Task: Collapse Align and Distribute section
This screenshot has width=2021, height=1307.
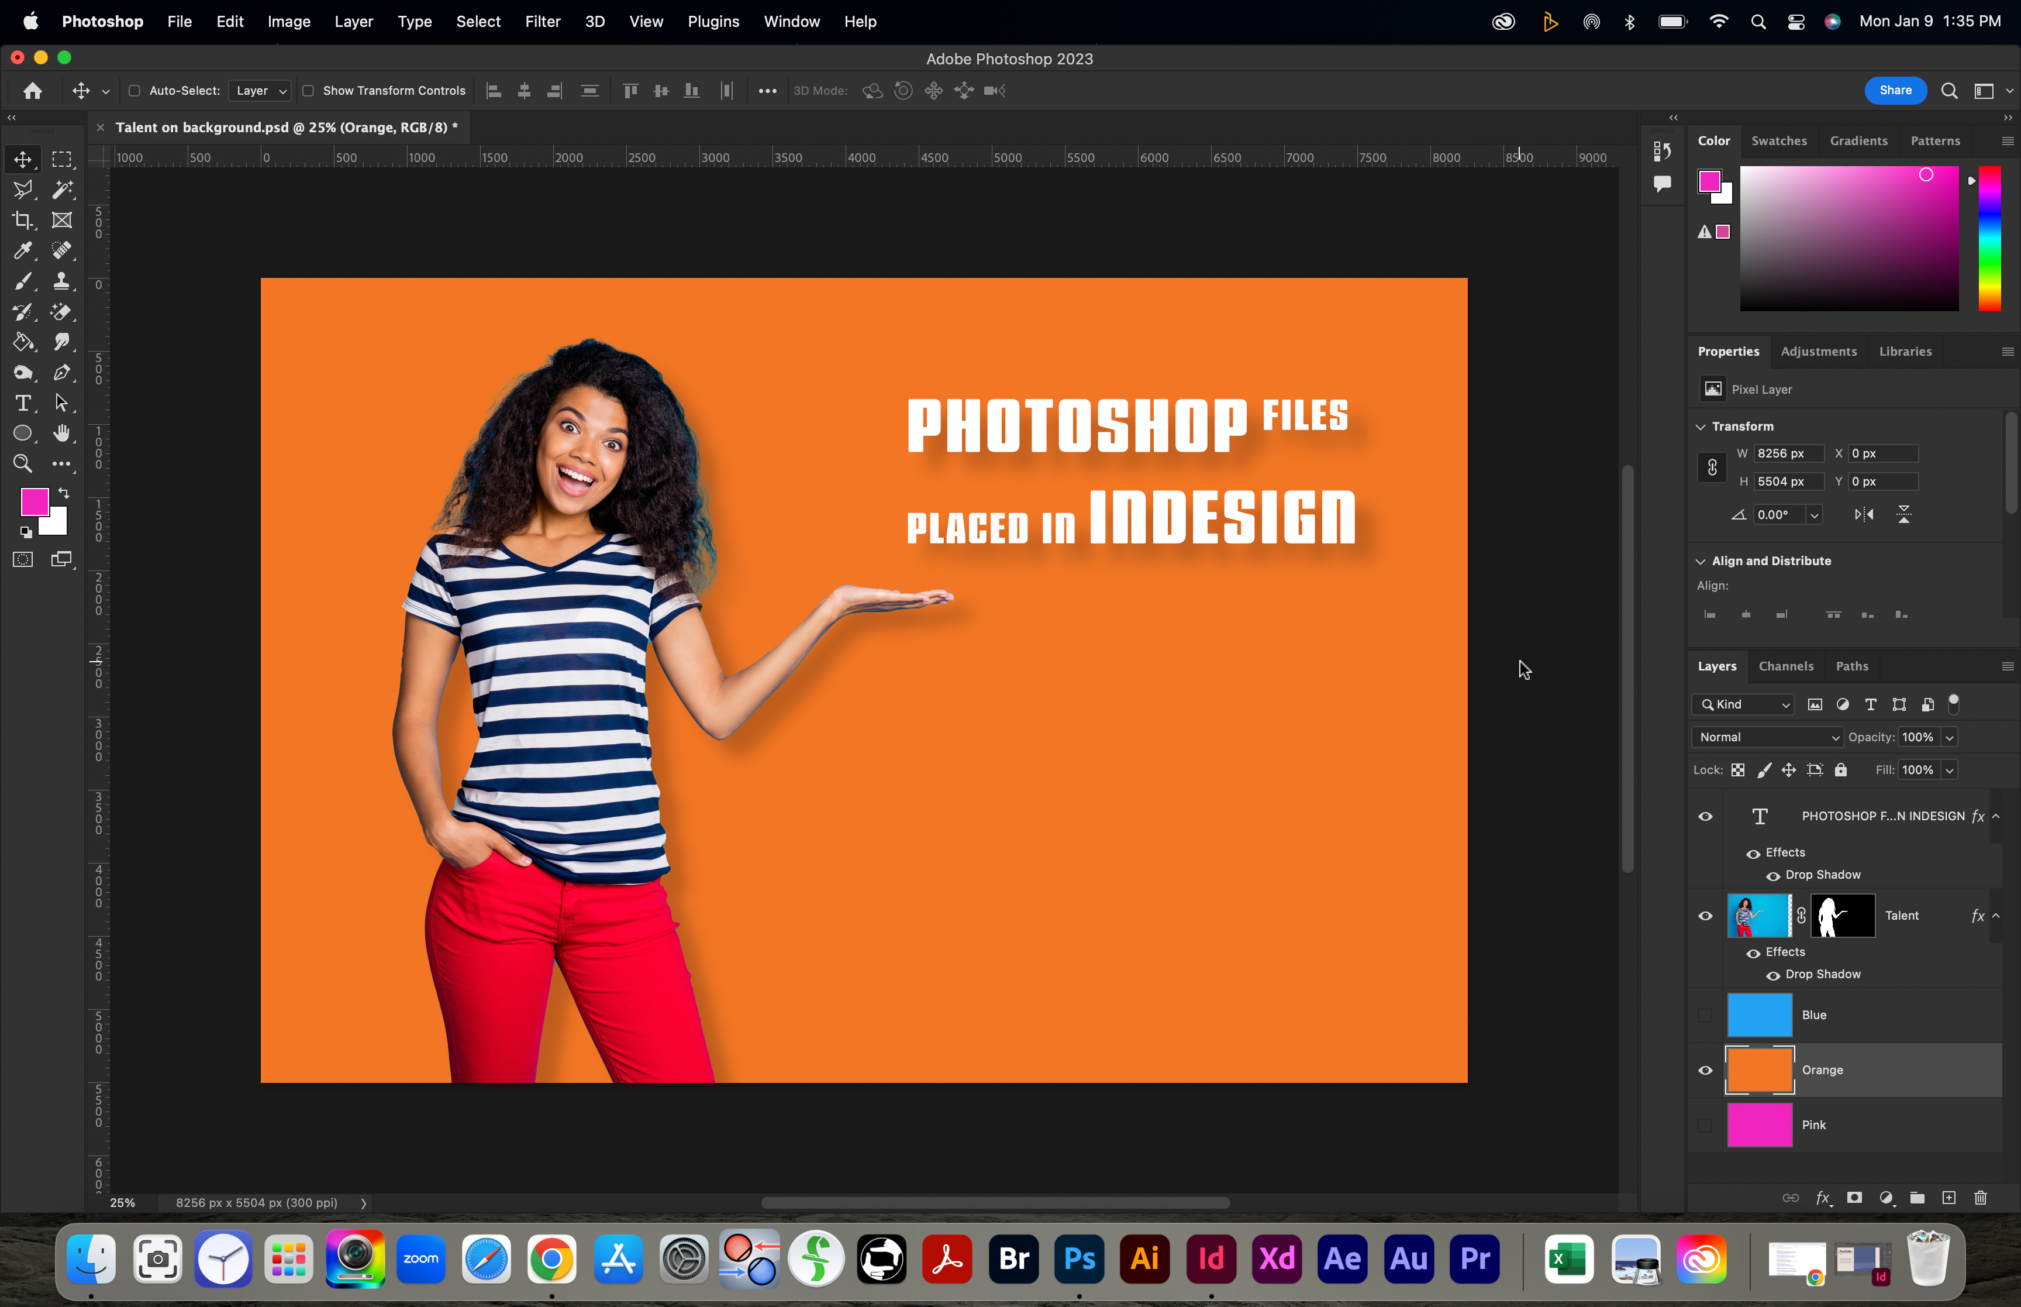Action: point(1701,561)
